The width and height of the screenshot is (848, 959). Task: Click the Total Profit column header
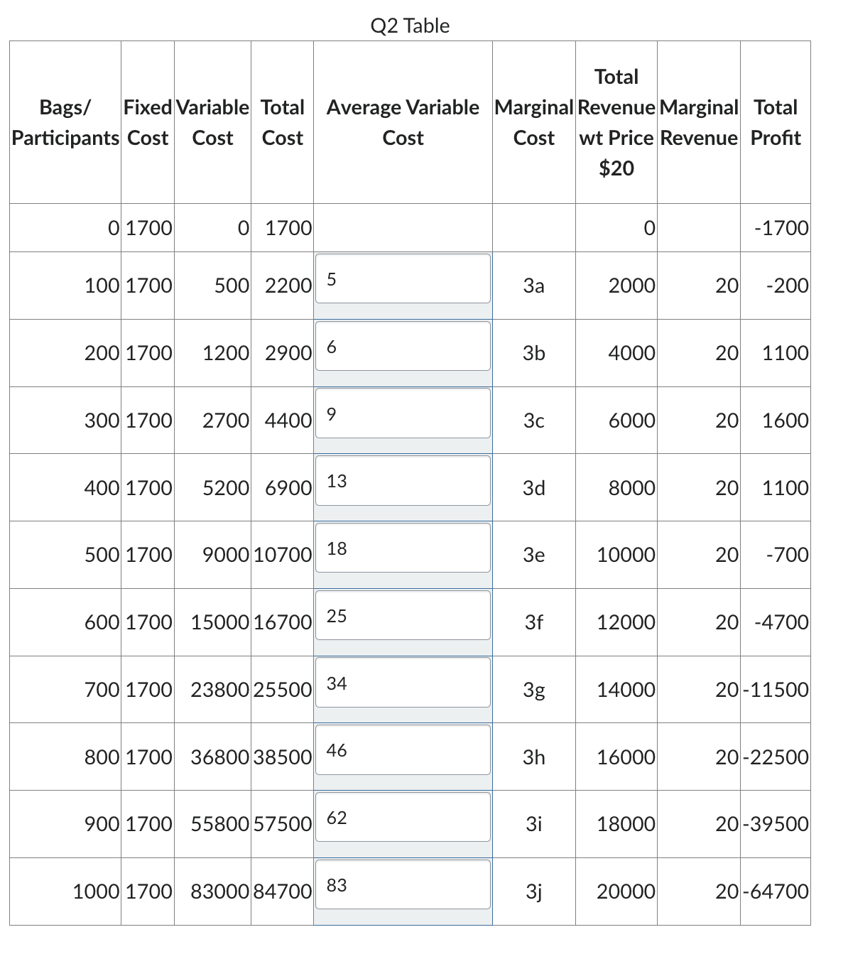776,122
